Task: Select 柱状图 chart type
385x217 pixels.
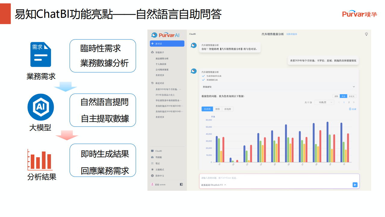Action: tap(207, 109)
